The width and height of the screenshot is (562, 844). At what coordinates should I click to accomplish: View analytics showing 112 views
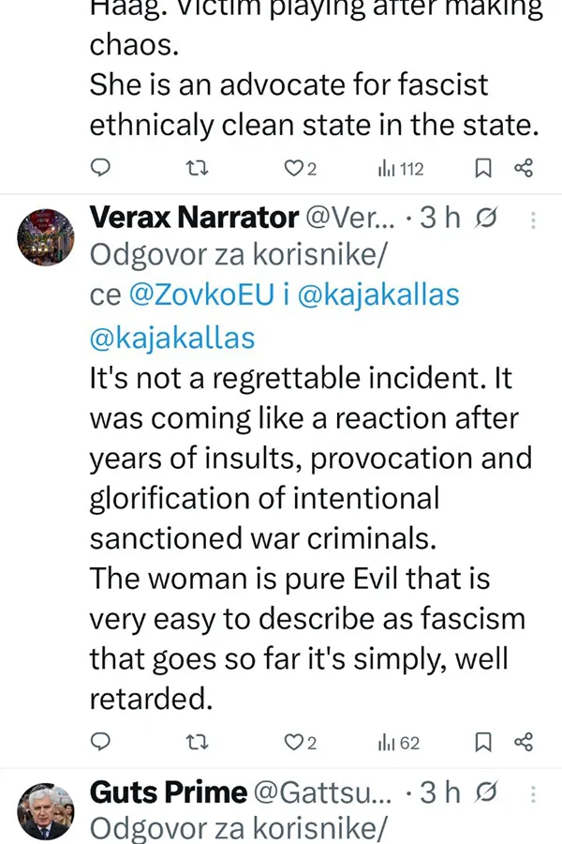(401, 169)
